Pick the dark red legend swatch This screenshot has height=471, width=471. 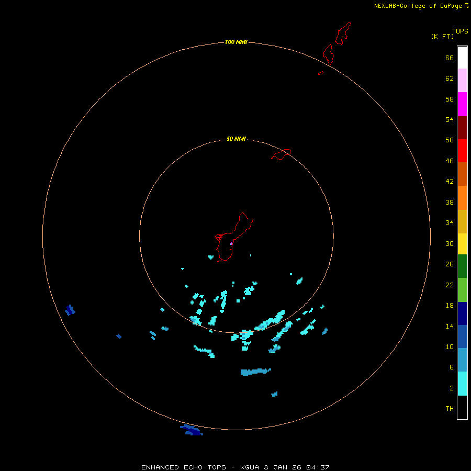click(x=462, y=127)
